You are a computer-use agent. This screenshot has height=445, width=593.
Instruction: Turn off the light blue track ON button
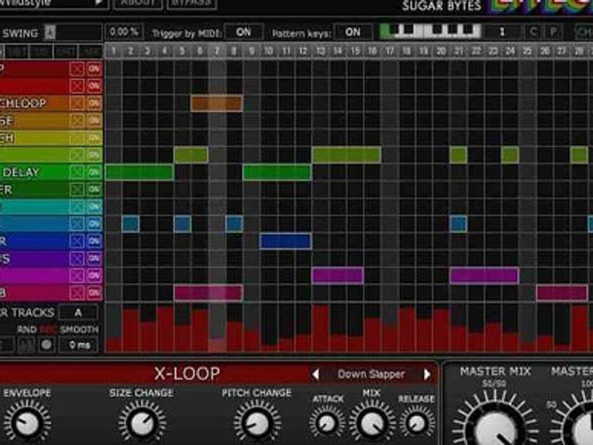(x=95, y=224)
